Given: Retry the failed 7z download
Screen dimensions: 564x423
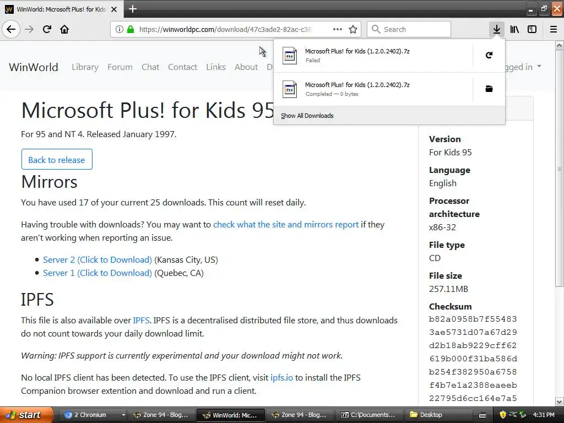Looking at the screenshot, I should 489,55.
